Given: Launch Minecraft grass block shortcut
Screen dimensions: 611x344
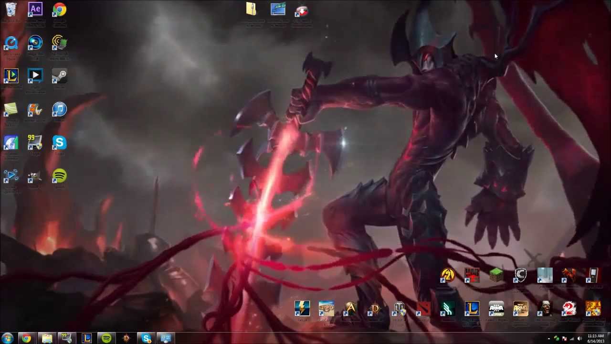Looking at the screenshot, I should 496,275.
